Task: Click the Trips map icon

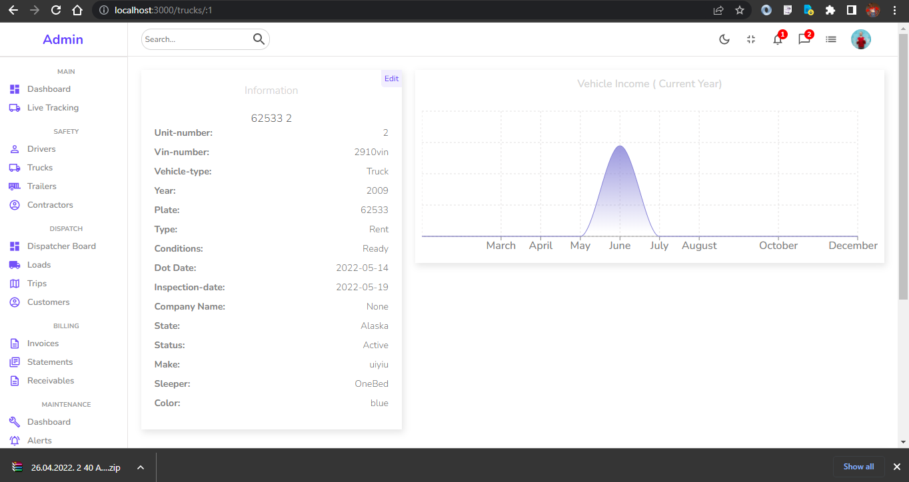Action: pyautogui.click(x=15, y=284)
